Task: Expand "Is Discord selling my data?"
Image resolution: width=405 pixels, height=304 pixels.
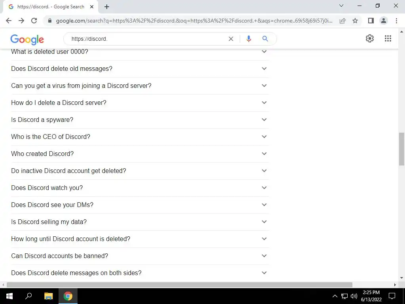Action: point(140,222)
